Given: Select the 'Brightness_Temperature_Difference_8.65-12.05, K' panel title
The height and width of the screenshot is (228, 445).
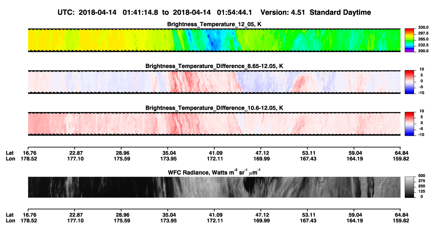Looking at the screenshot, I should point(214,66).
